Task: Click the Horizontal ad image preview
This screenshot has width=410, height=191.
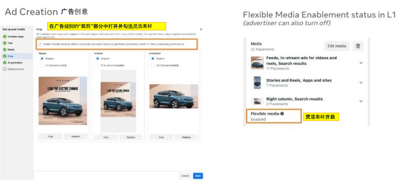Action: 174,96
